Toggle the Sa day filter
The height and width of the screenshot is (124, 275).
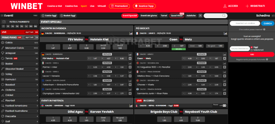(x=17, y=26)
